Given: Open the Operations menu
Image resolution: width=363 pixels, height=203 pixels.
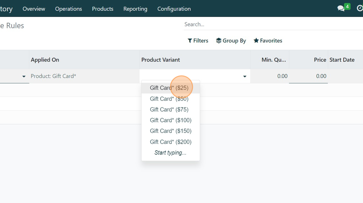Looking at the screenshot, I should [68, 9].
